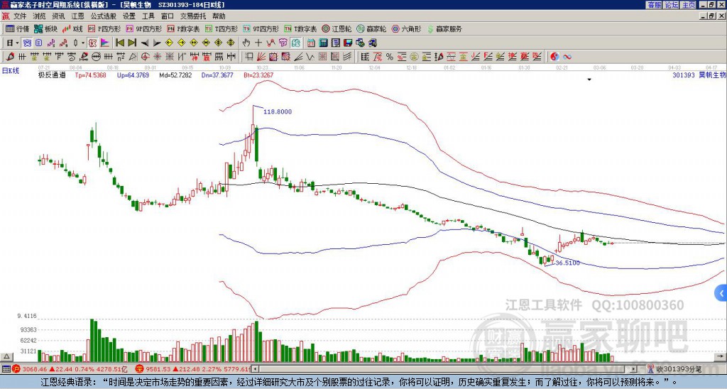Toggle the highlighted 权 adjustment icon

(92, 43)
